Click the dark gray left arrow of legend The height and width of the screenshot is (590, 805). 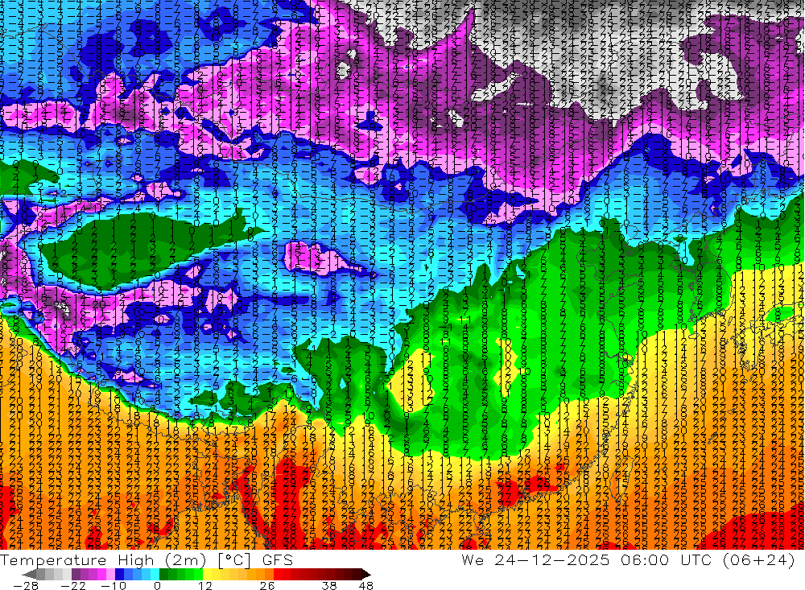click(29, 575)
